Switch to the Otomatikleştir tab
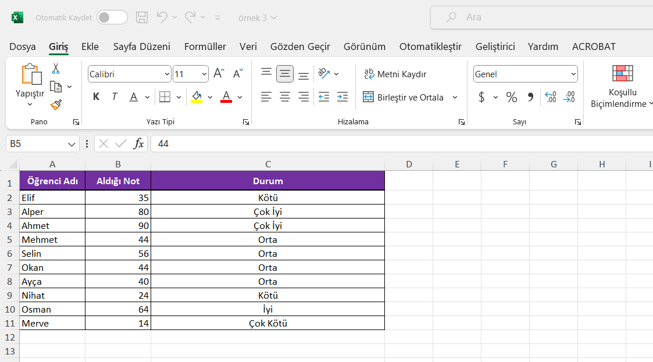 430,46
